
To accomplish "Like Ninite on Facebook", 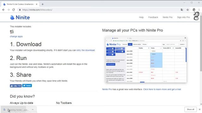I will pos(16,86).
